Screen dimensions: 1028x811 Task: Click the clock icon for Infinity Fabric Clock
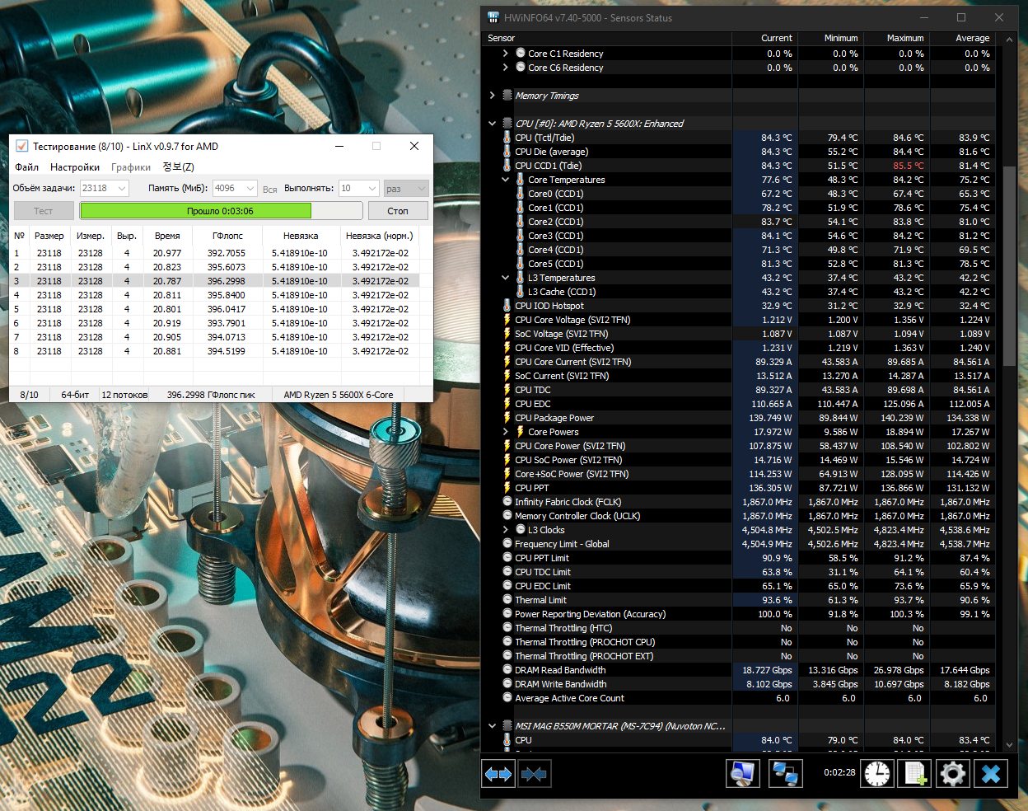click(x=507, y=502)
